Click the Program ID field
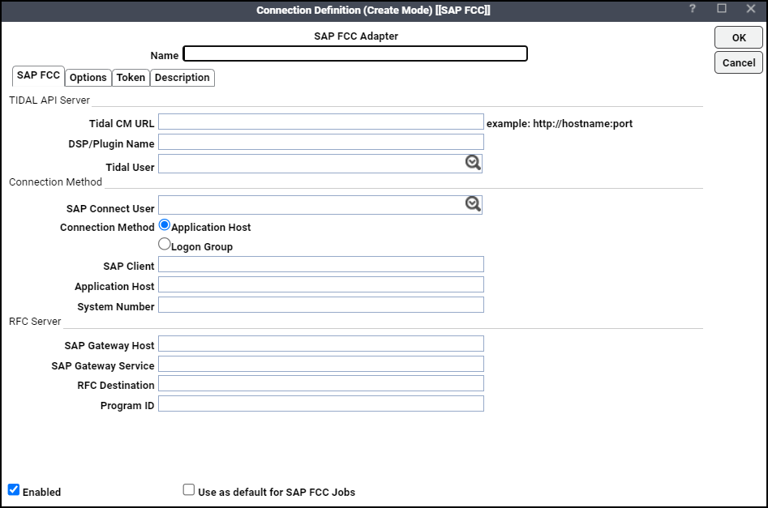Image resolution: width=768 pixels, height=508 pixels. [x=321, y=403]
